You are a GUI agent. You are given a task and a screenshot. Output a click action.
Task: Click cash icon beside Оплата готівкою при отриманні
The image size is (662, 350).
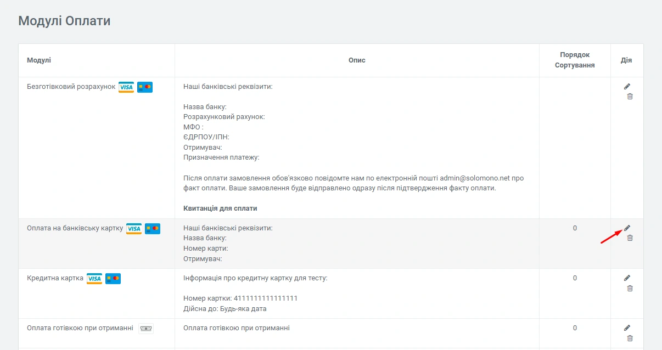click(145, 329)
